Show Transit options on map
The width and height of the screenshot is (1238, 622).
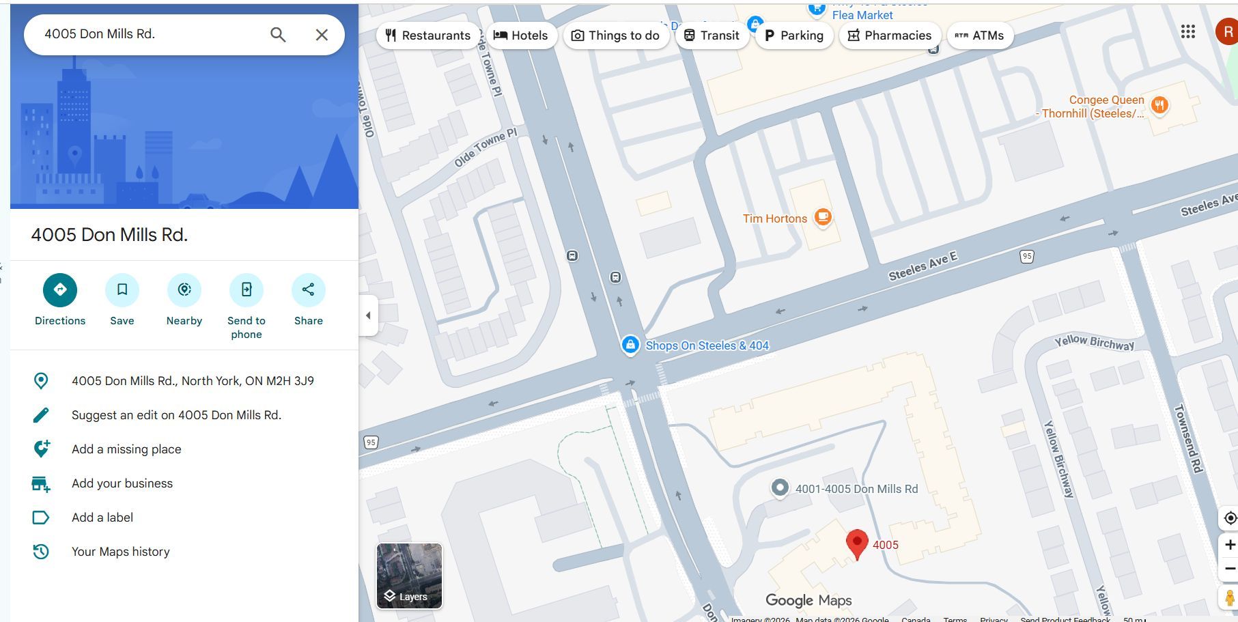pyautogui.click(x=712, y=36)
